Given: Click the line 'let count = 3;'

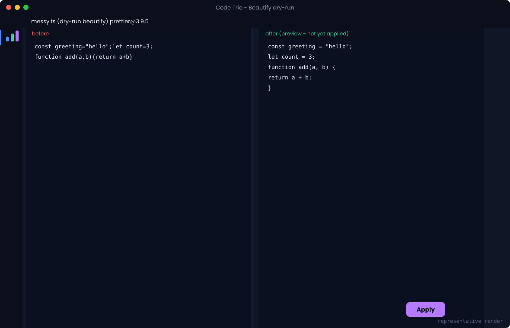Looking at the screenshot, I should (291, 57).
